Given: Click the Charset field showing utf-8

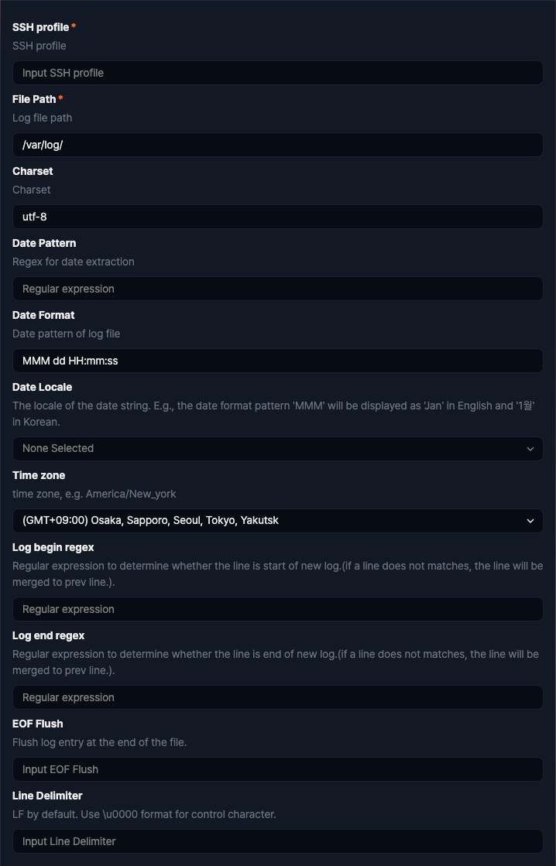Looking at the screenshot, I should click(277, 217).
